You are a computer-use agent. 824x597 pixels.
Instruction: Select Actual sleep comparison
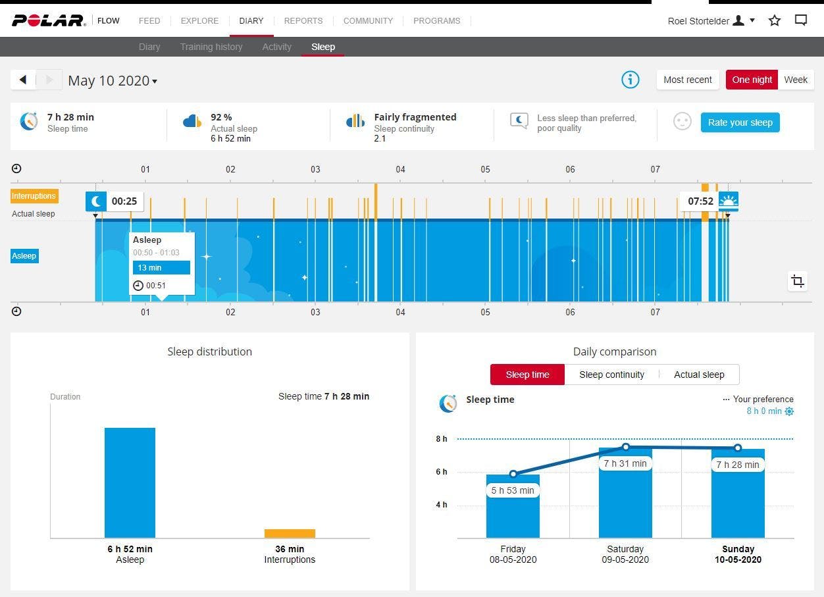(699, 375)
